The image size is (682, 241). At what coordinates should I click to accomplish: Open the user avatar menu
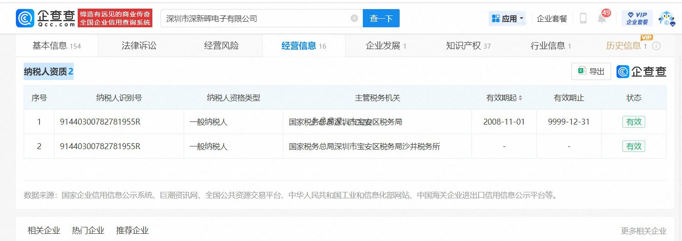[666, 19]
